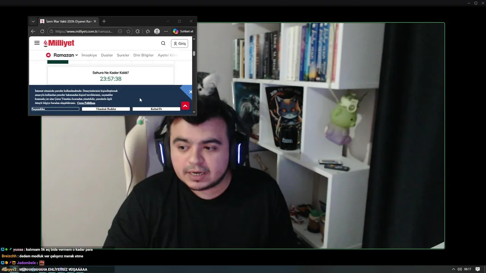Go back to previous page
486x273 pixels.
click(x=33, y=31)
